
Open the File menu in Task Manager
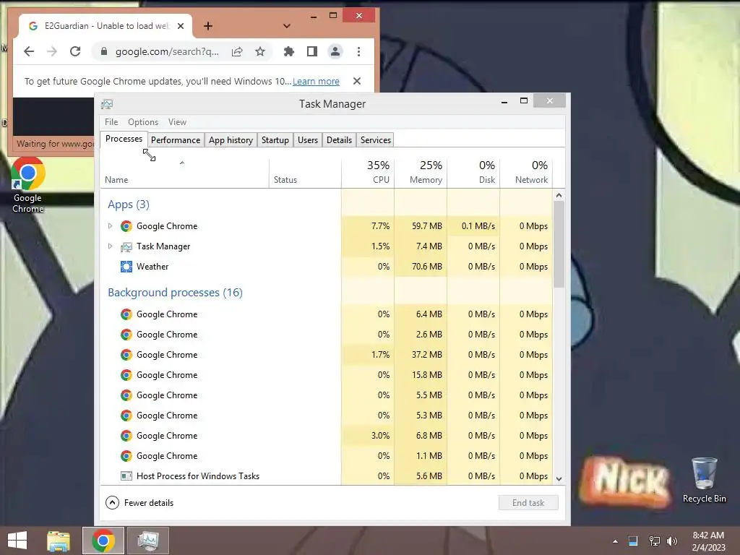click(x=111, y=121)
